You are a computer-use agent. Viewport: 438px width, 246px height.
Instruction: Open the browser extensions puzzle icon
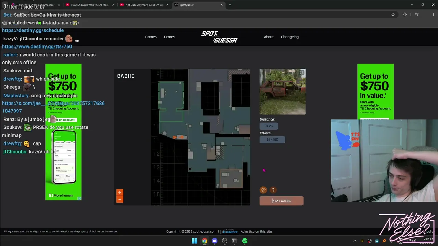point(404,15)
